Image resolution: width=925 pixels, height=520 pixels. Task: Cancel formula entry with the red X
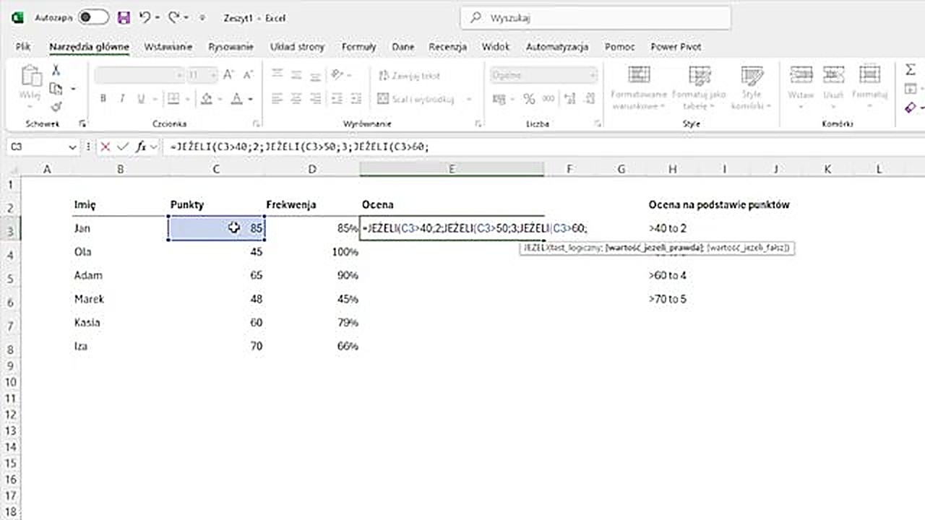[x=106, y=147]
